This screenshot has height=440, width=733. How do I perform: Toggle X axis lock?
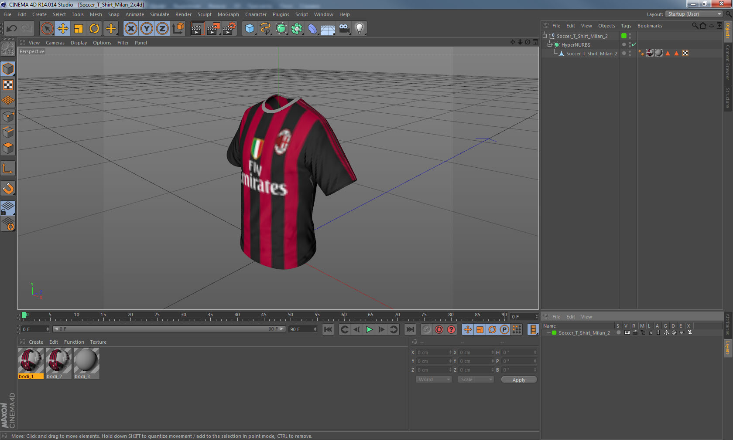click(x=130, y=29)
